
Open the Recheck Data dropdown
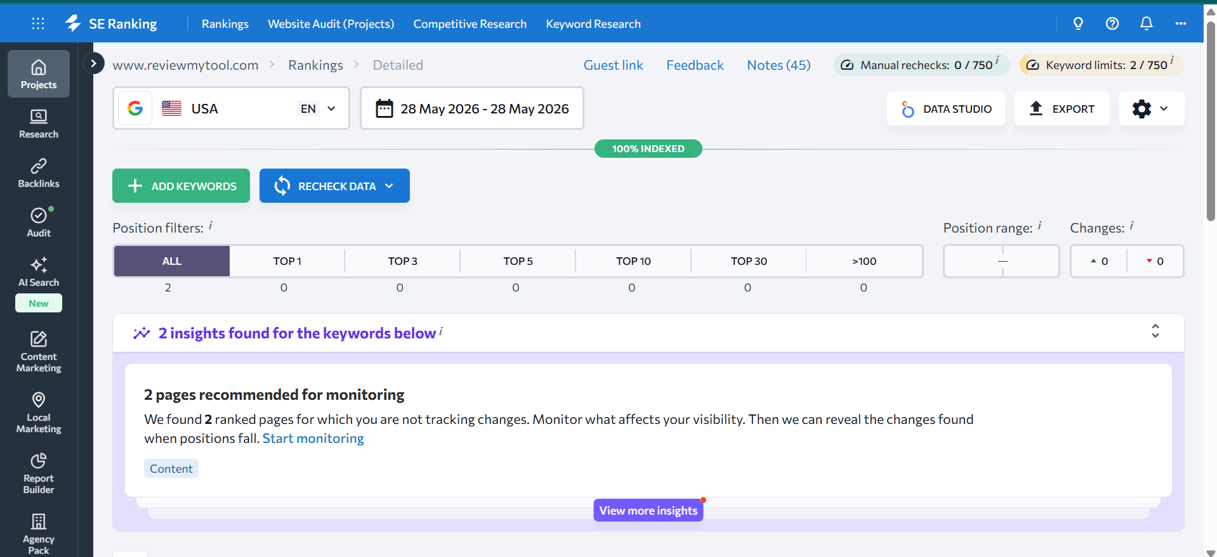(334, 186)
